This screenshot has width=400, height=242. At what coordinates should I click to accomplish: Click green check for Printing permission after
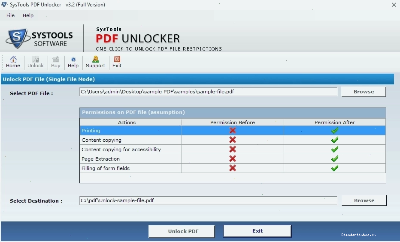pyautogui.click(x=335, y=130)
